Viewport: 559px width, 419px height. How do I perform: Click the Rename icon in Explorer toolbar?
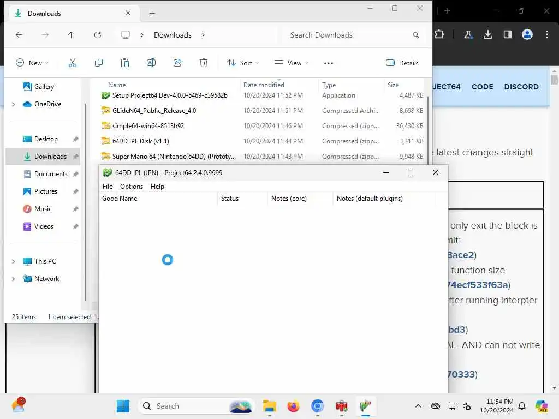coord(151,63)
